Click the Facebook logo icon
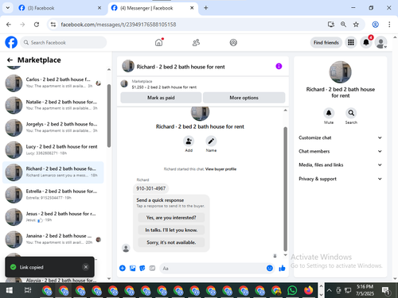Image resolution: width=398 pixels, height=298 pixels. 11,42
